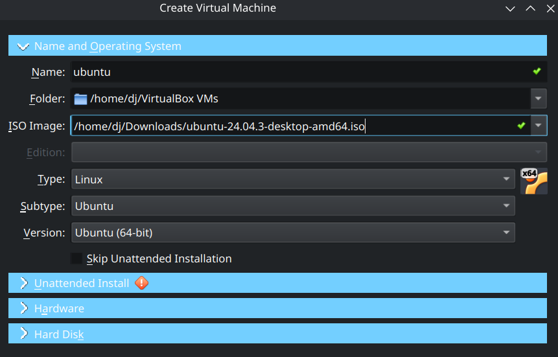The image size is (558, 357).
Task: Click the disabled Edition dropdown
Action: (x=309, y=152)
